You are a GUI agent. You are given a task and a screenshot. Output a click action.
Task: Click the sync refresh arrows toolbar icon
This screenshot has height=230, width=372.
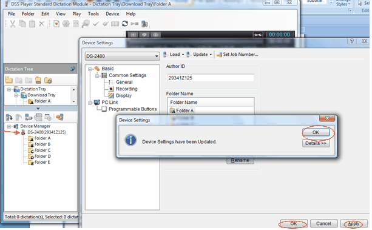(x=125, y=24)
